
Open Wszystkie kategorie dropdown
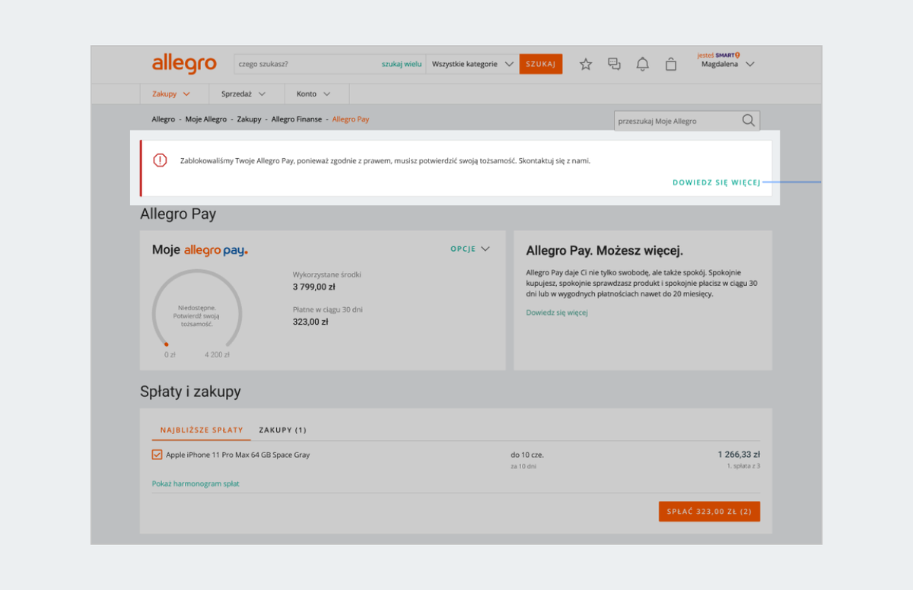[x=472, y=64]
